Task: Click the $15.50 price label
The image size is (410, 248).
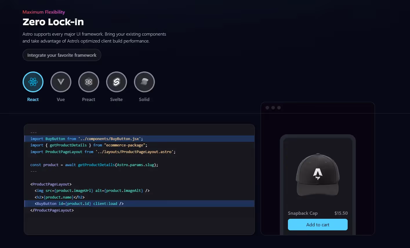Action: tap(341, 213)
